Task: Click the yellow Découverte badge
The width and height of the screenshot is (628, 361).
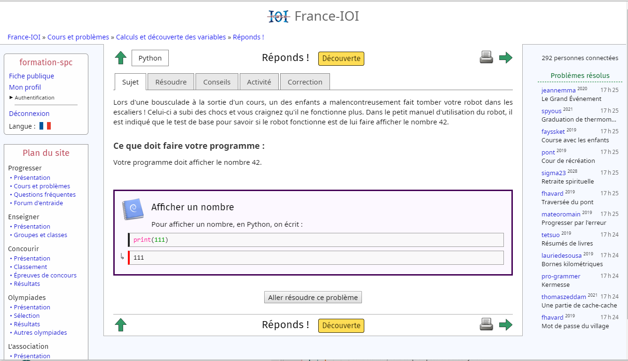Action: 341,58
